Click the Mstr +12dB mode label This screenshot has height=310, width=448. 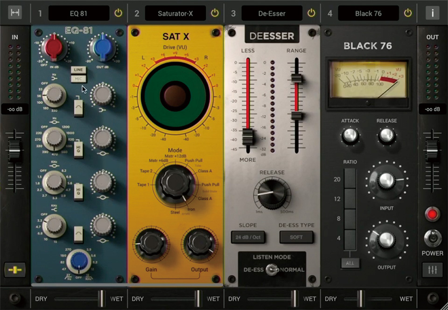[175, 156]
